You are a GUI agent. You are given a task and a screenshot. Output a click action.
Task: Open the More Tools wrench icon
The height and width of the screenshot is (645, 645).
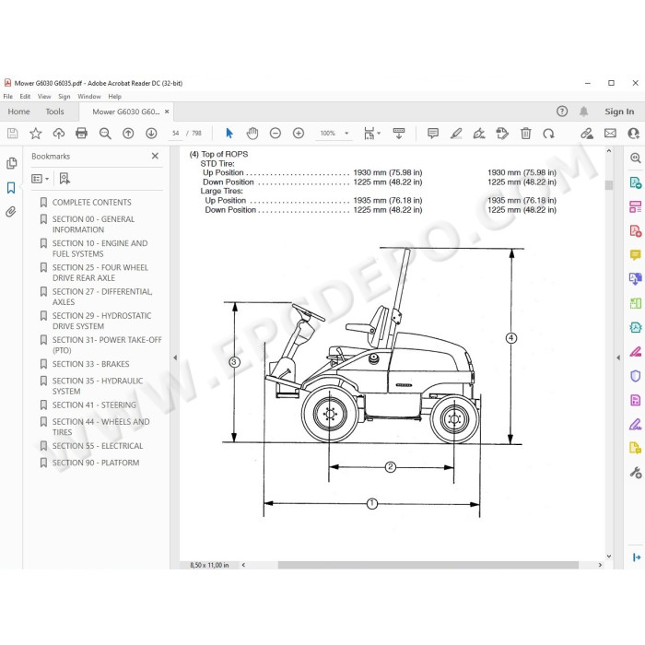(636, 472)
